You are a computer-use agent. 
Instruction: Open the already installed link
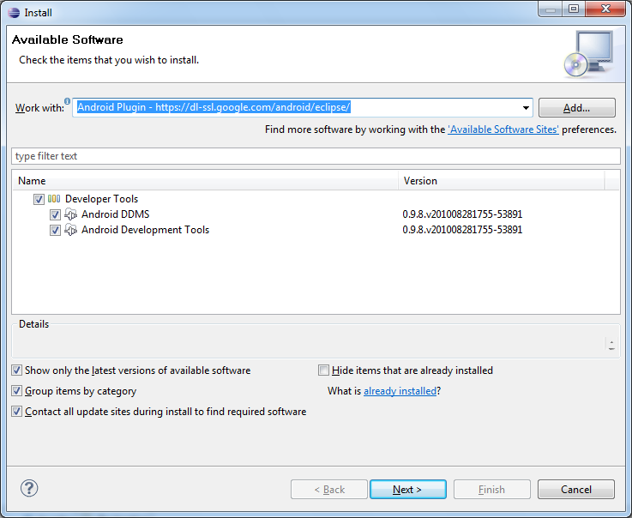400,391
